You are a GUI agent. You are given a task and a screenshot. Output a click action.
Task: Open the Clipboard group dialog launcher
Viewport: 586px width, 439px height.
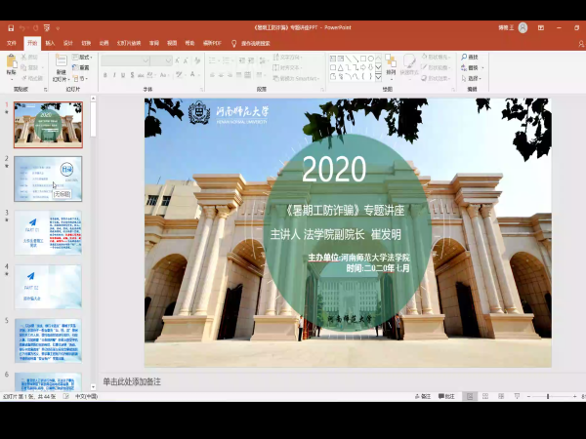pyautogui.click(x=46, y=90)
